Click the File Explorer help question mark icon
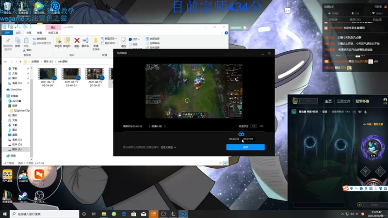 pos(226,33)
